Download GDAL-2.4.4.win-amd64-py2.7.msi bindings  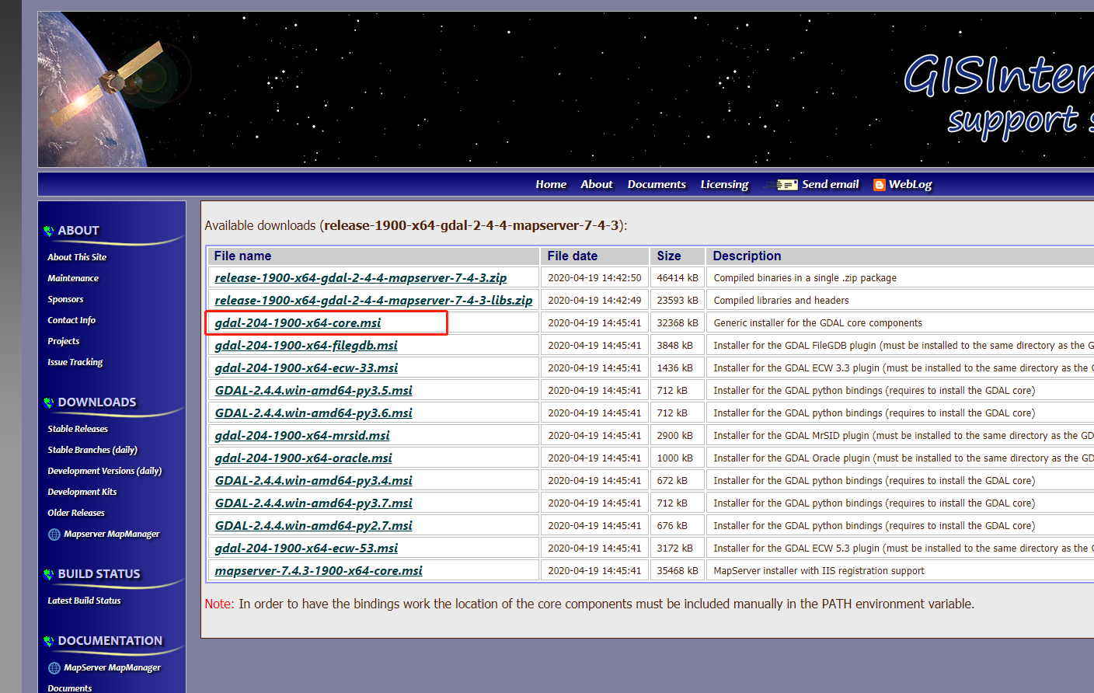click(314, 525)
